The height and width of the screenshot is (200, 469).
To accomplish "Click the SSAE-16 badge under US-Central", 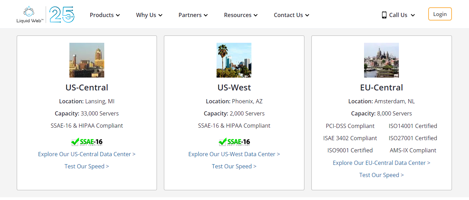I will coord(87,142).
